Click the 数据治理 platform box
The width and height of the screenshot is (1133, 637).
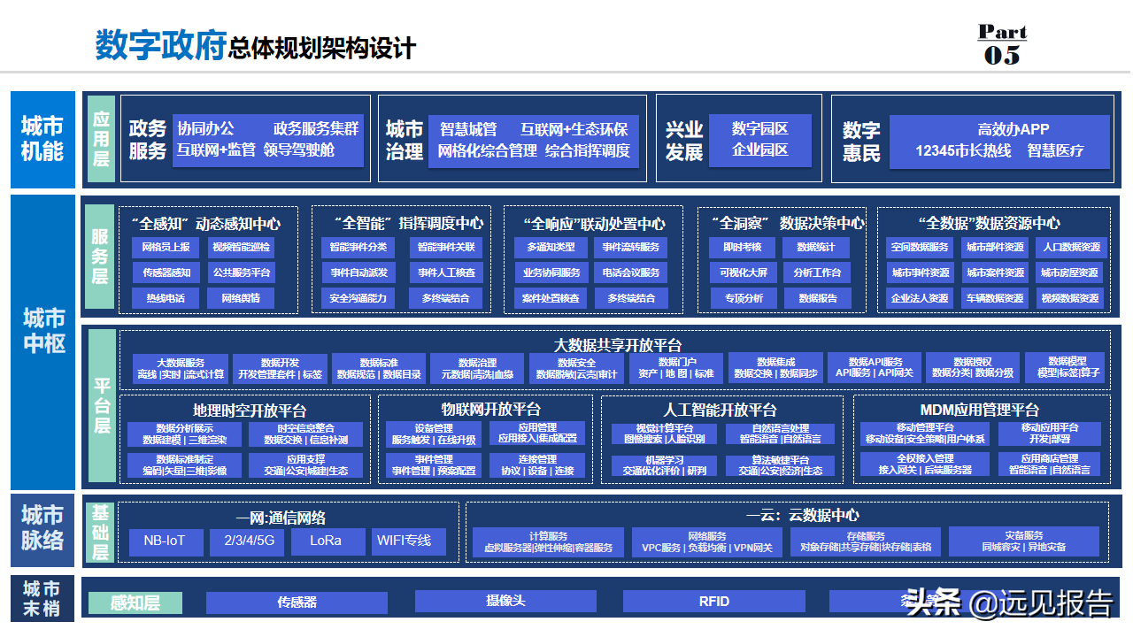(477, 368)
